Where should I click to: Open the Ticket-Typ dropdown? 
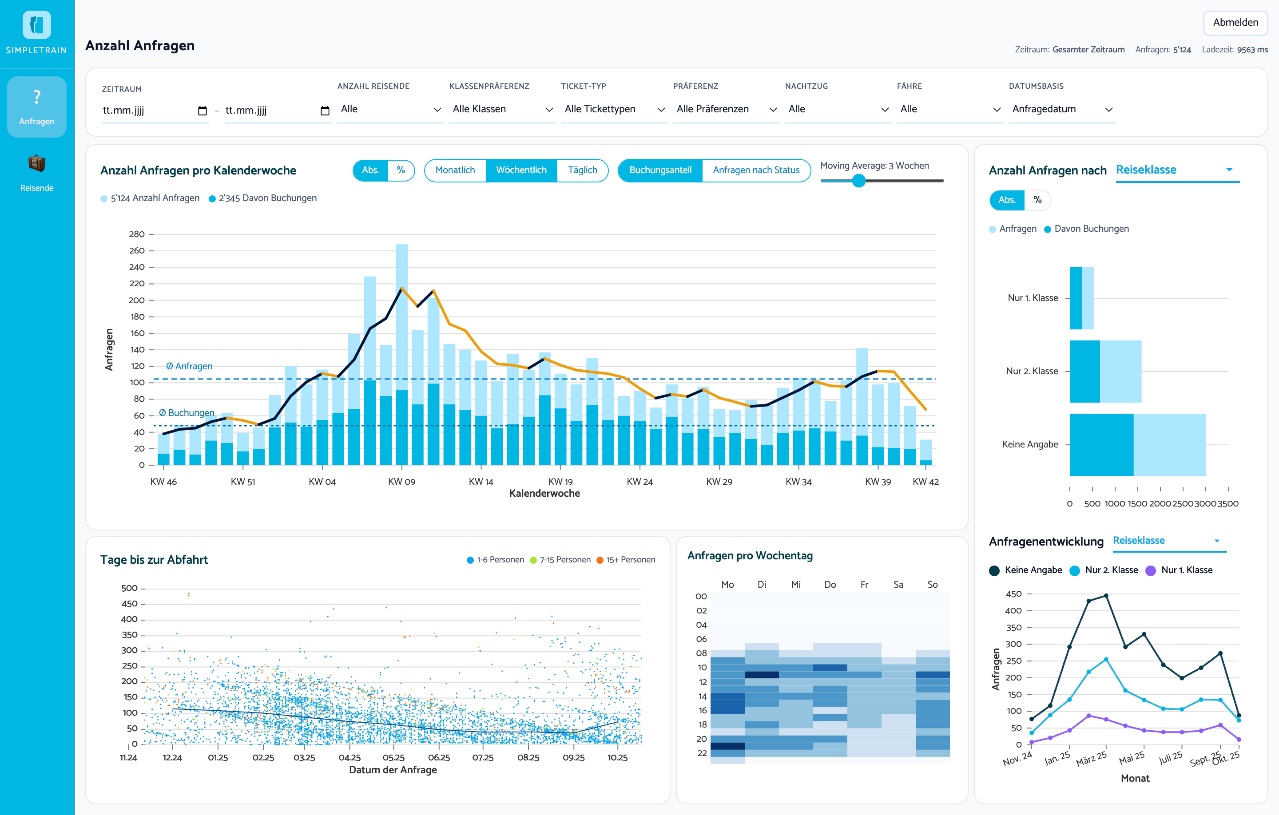click(615, 109)
